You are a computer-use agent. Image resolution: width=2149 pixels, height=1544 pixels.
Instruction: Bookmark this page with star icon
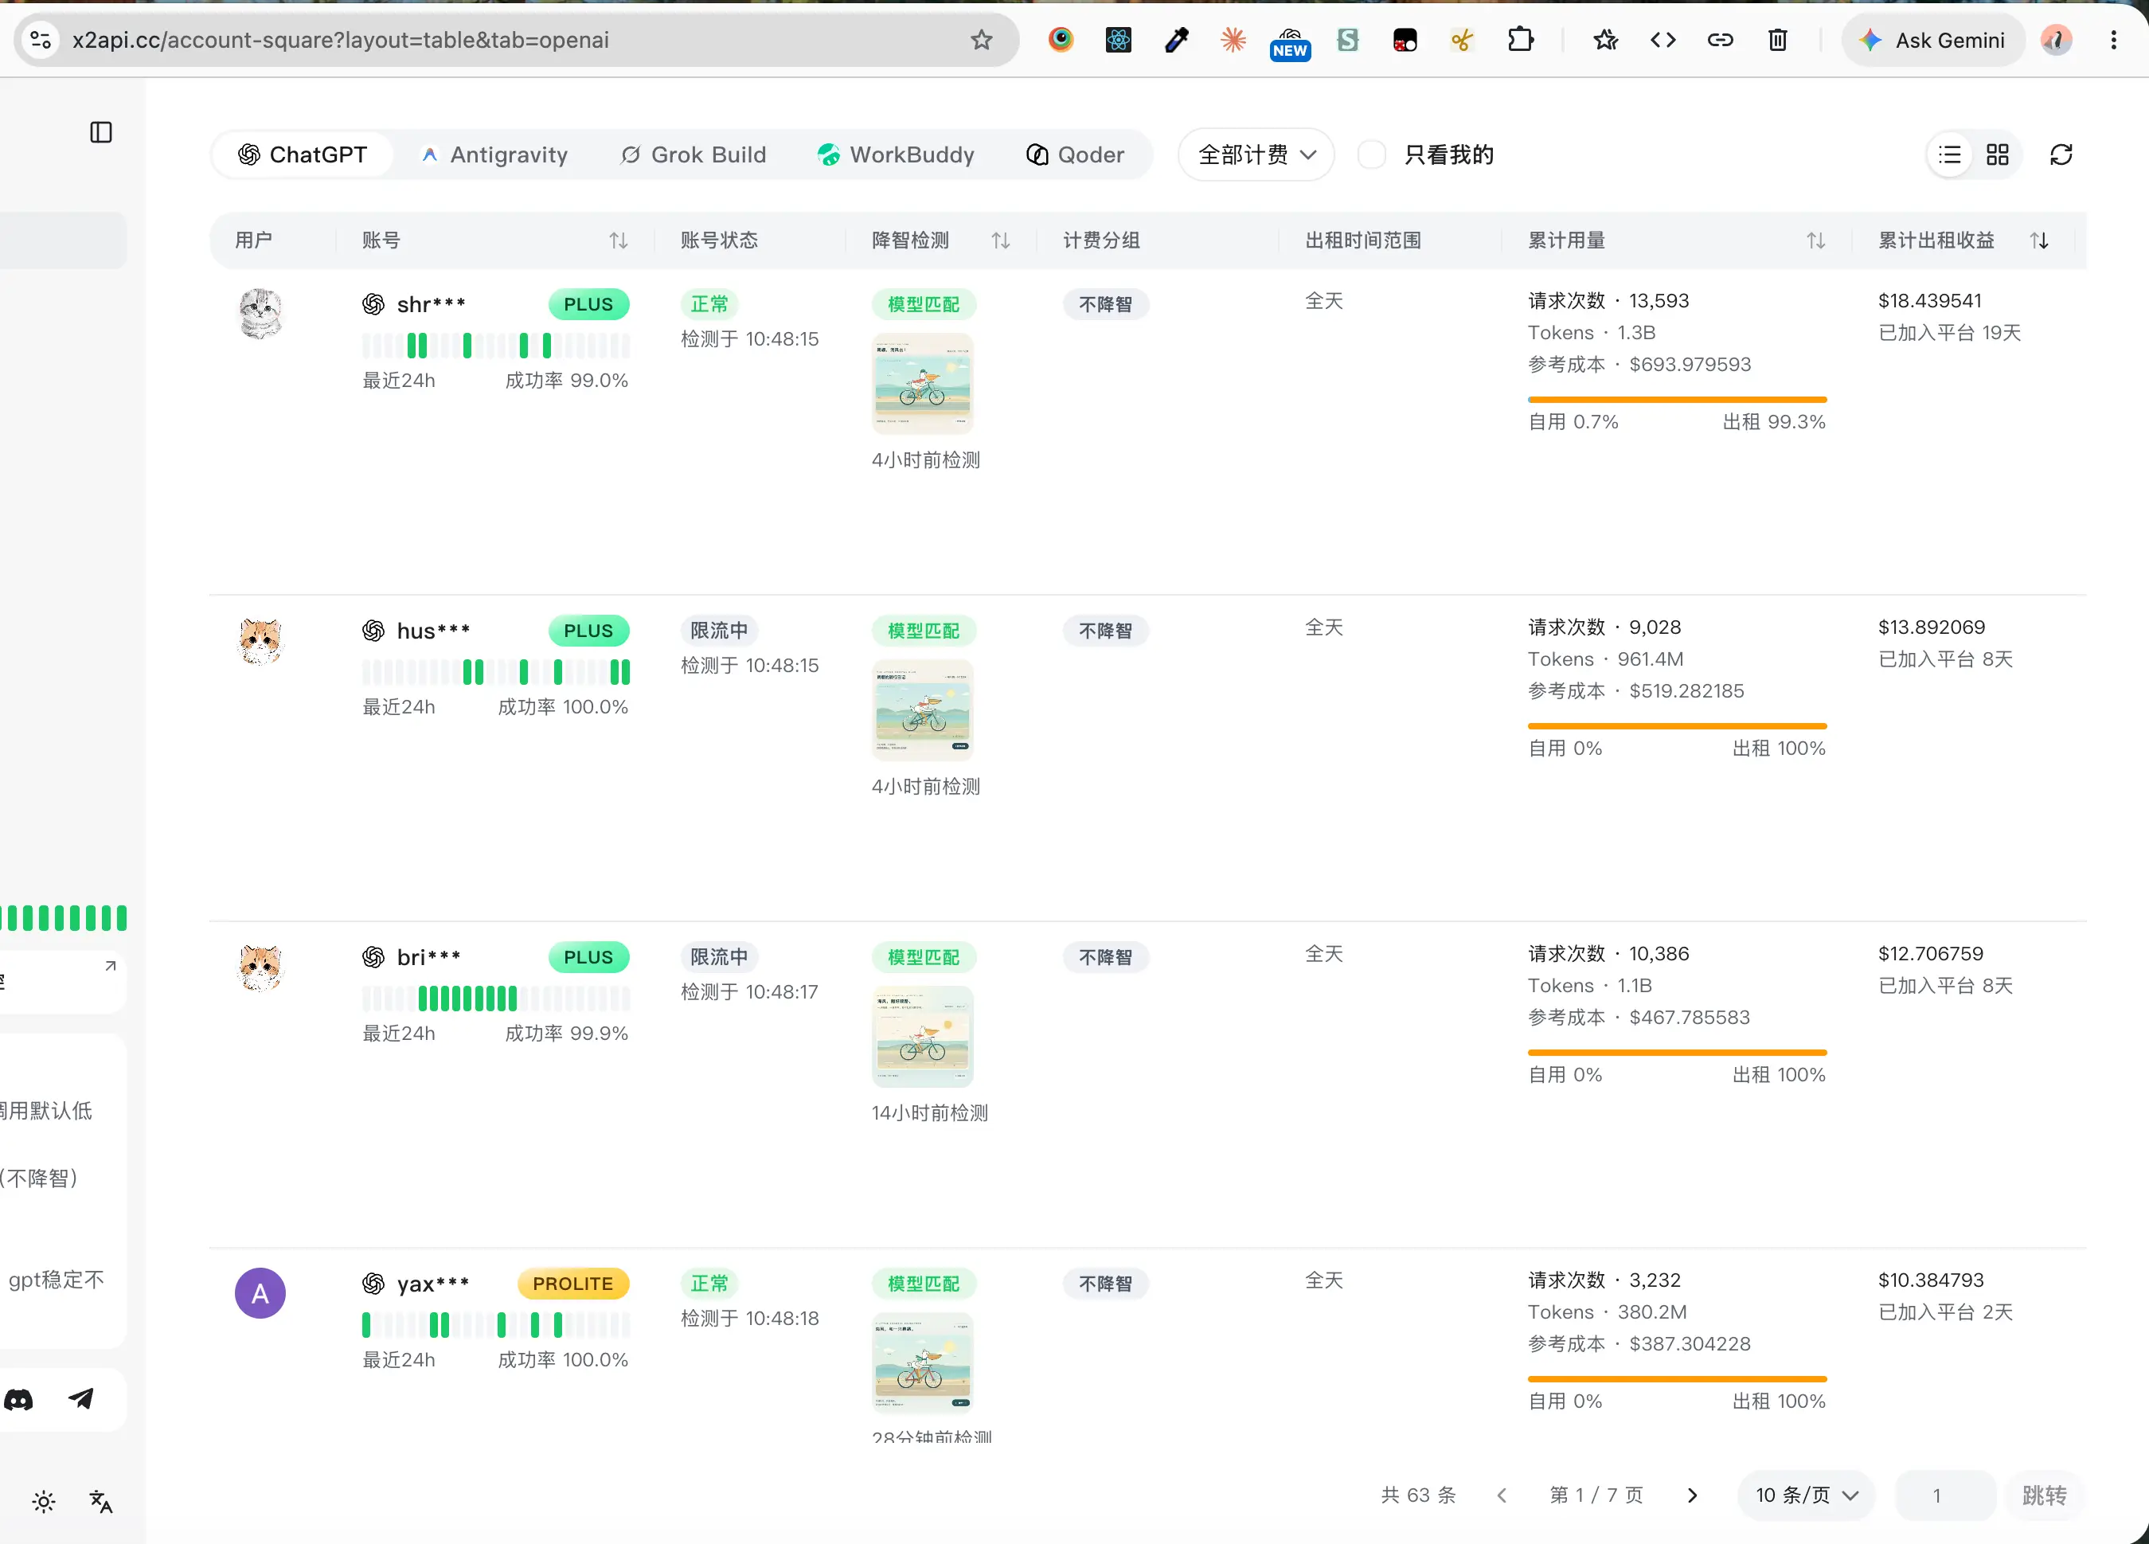981,40
